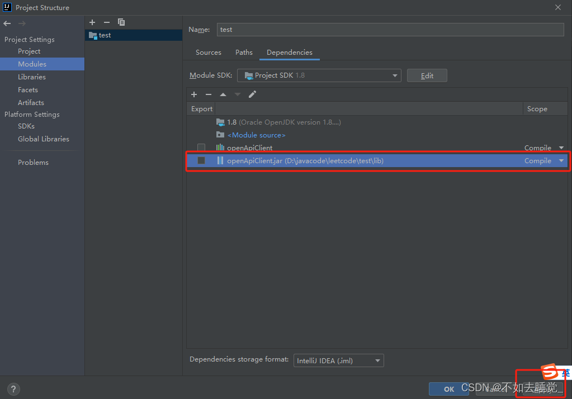The height and width of the screenshot is (399, 572).
Task: Click the Export column header
Action: click(201, 108)
